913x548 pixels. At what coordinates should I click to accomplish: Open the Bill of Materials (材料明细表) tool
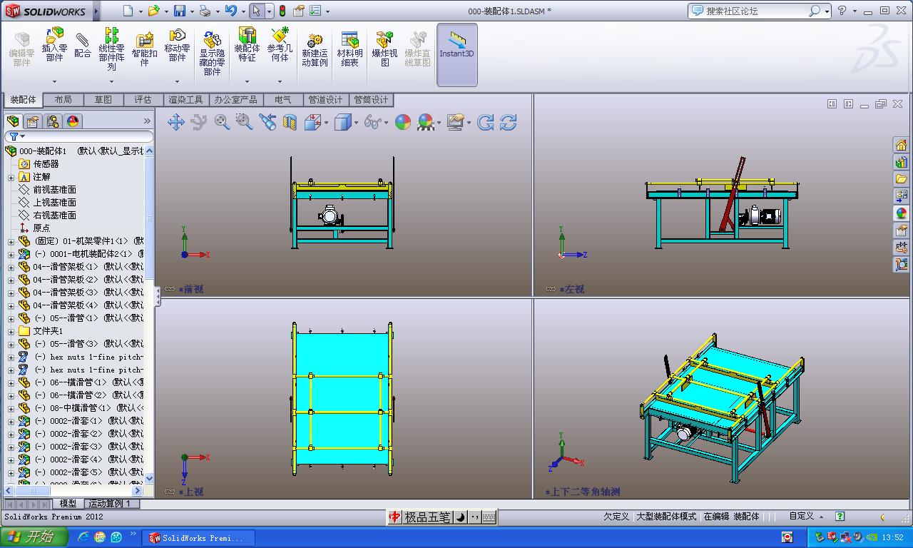click(350, 49)
